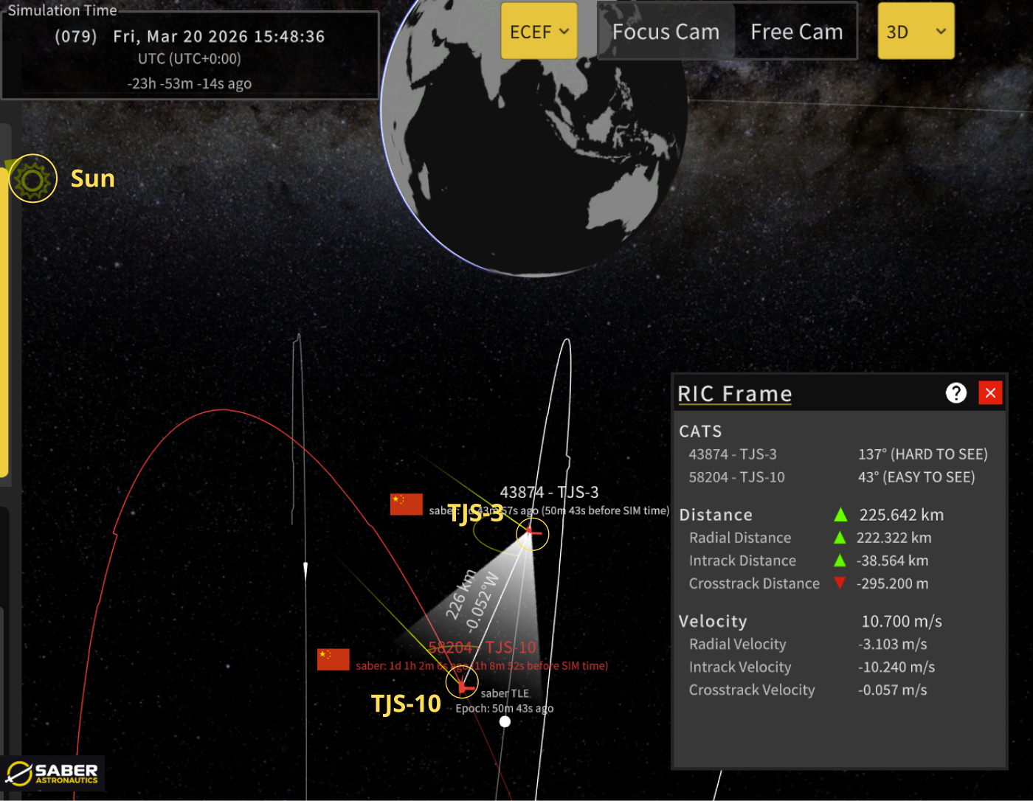Viewport: 1033px width, 801px height.
Task: Open the ECEF reference frame dropdown
Action: click(x=539, y=32)
